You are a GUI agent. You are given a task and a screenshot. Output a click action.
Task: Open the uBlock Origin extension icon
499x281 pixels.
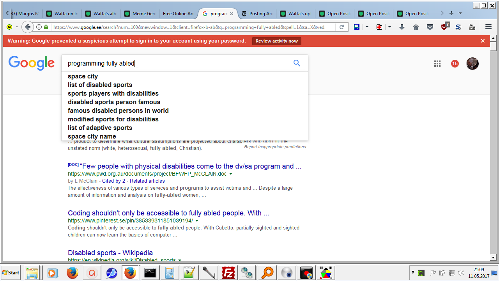pyautogui.click(x=445, y=26)
